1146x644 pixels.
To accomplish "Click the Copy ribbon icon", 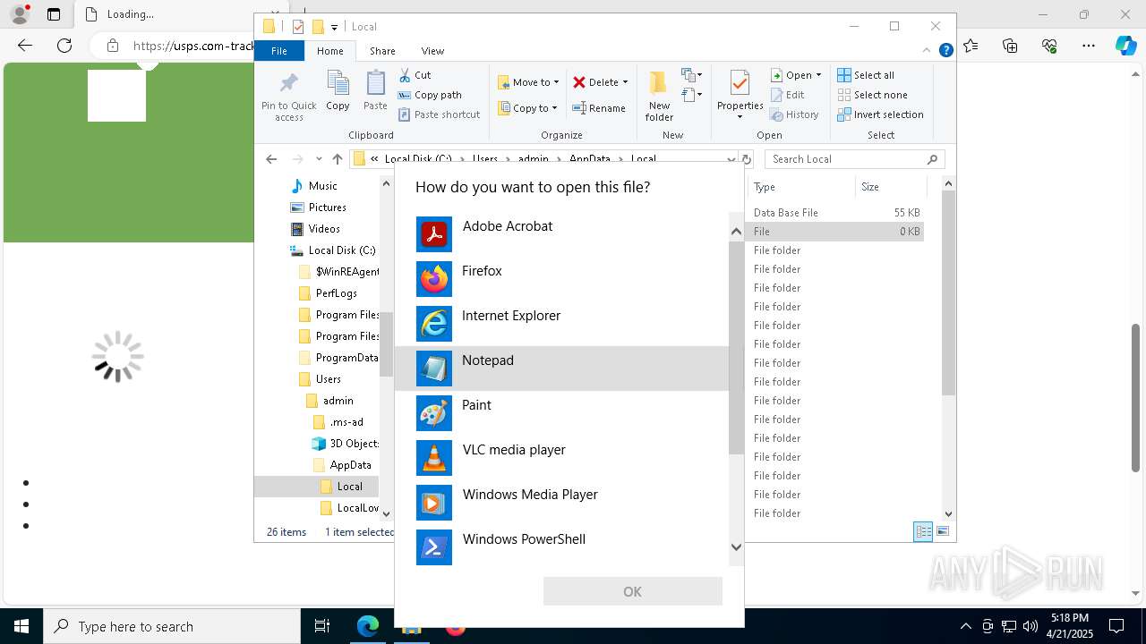I will pyautogui.click(x=338, y=91).
